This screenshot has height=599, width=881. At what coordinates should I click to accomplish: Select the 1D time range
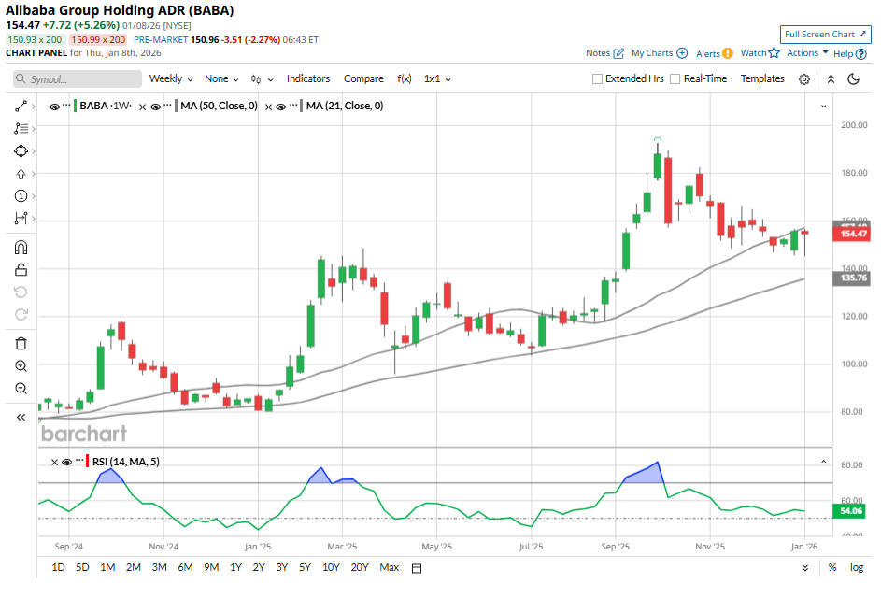tap(58, 567)
